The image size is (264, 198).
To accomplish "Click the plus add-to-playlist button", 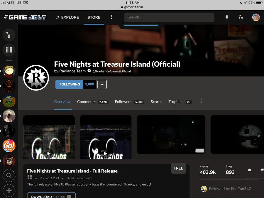I will [x=102, y=84].
